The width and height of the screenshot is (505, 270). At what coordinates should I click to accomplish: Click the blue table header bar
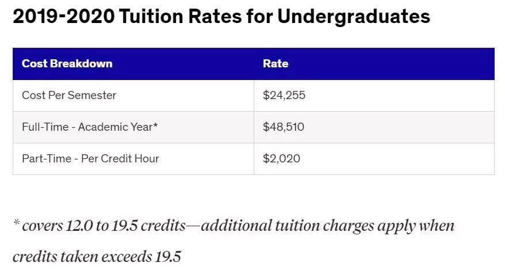254,64
